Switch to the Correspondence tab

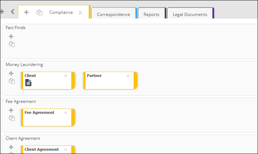[x=114, y=15]
